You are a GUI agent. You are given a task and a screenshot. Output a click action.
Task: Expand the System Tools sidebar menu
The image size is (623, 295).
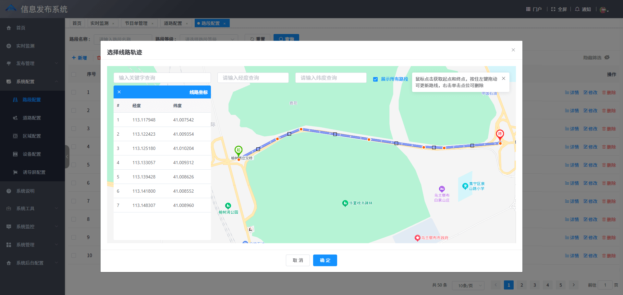(x=32, y=209)
